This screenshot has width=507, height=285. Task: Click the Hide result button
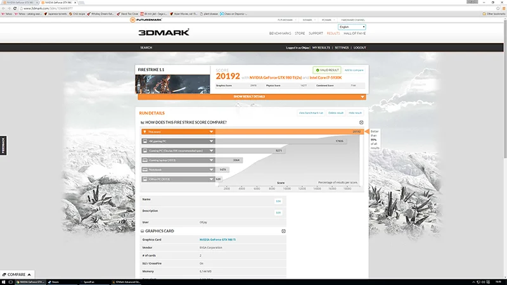[355, 113]
